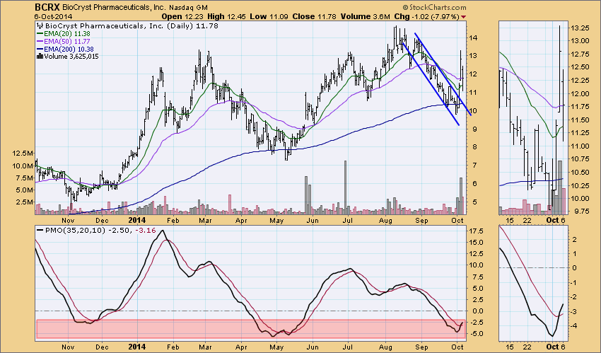The image size is (601, 353).
Task: Click the Volume 3.6M header value
Action: pos(365,16)
